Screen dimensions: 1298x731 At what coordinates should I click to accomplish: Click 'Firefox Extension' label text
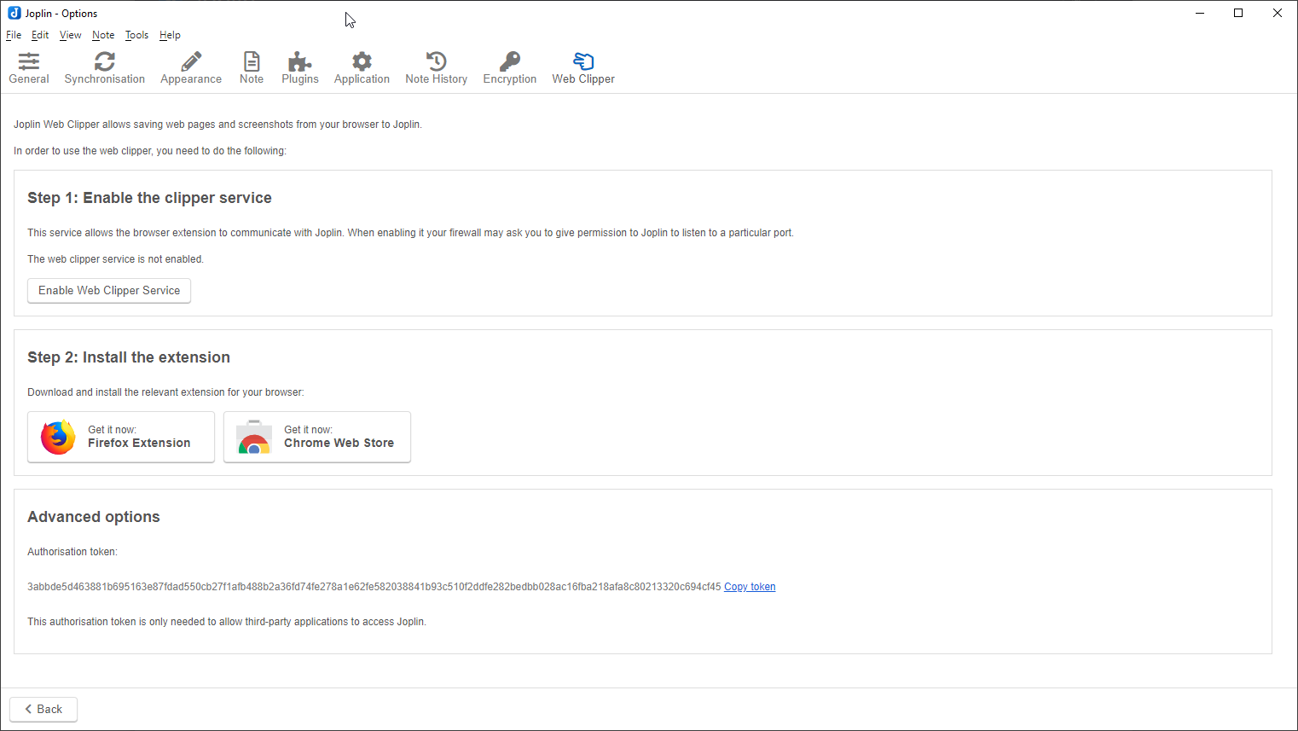tap(139, 443)
